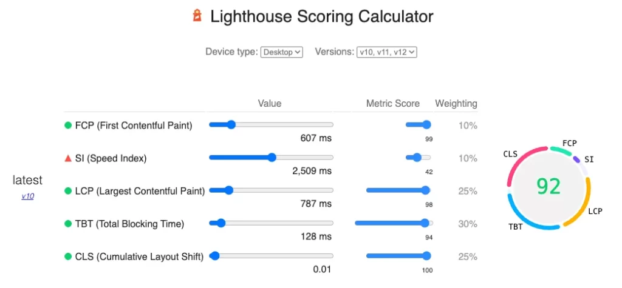The width and height of the screenshot is (622, 288).
Task: Click the FCP value slider handle
Action: coord(231,125)
